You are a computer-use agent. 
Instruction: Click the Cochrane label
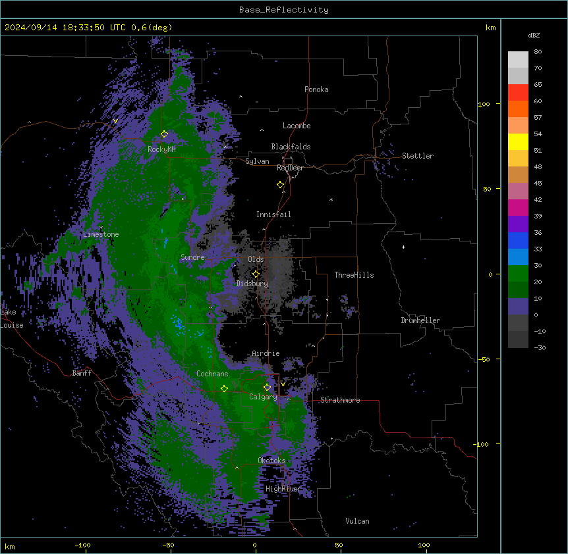212,374
